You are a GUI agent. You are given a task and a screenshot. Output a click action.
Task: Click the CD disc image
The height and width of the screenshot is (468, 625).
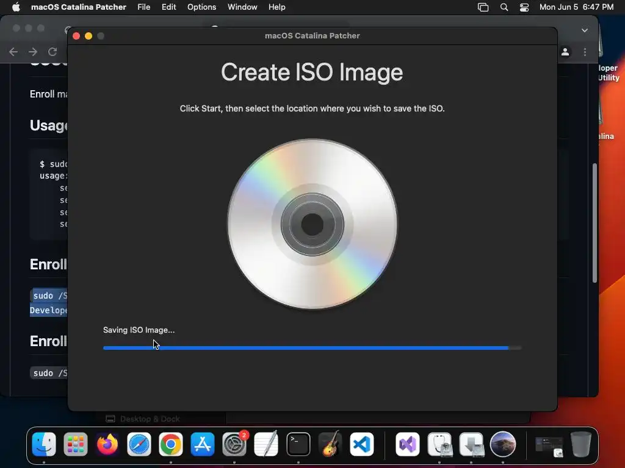[312, 224]
